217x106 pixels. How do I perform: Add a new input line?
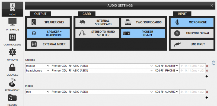(207, 98)
